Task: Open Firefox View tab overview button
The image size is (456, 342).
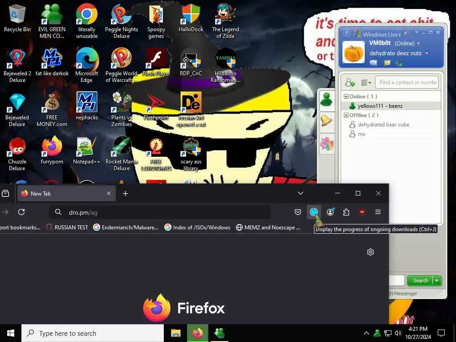Action: [x=5, y=193]
